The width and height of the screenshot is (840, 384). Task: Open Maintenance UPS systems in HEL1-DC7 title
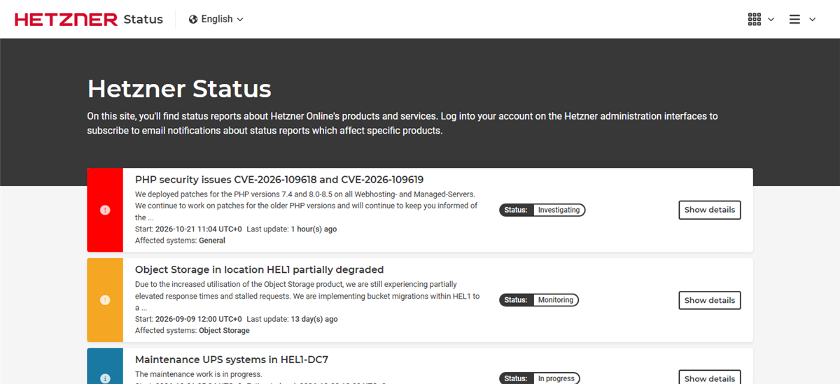232,360
